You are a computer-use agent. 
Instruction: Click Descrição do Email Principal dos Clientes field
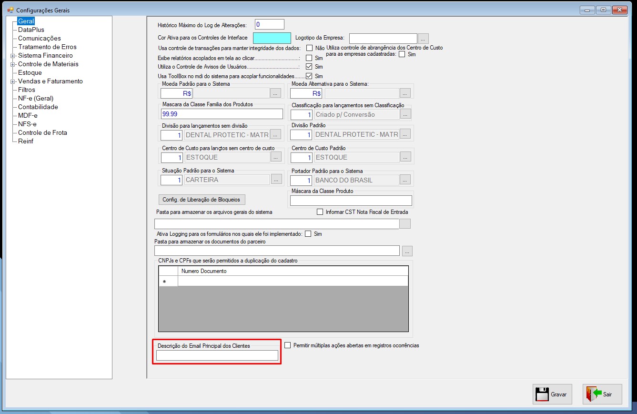pos(217,355)
